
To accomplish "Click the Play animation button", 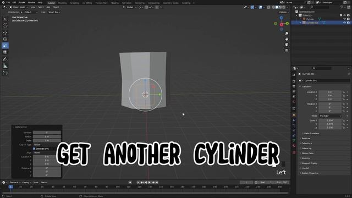I will click(x=149, y=183).
